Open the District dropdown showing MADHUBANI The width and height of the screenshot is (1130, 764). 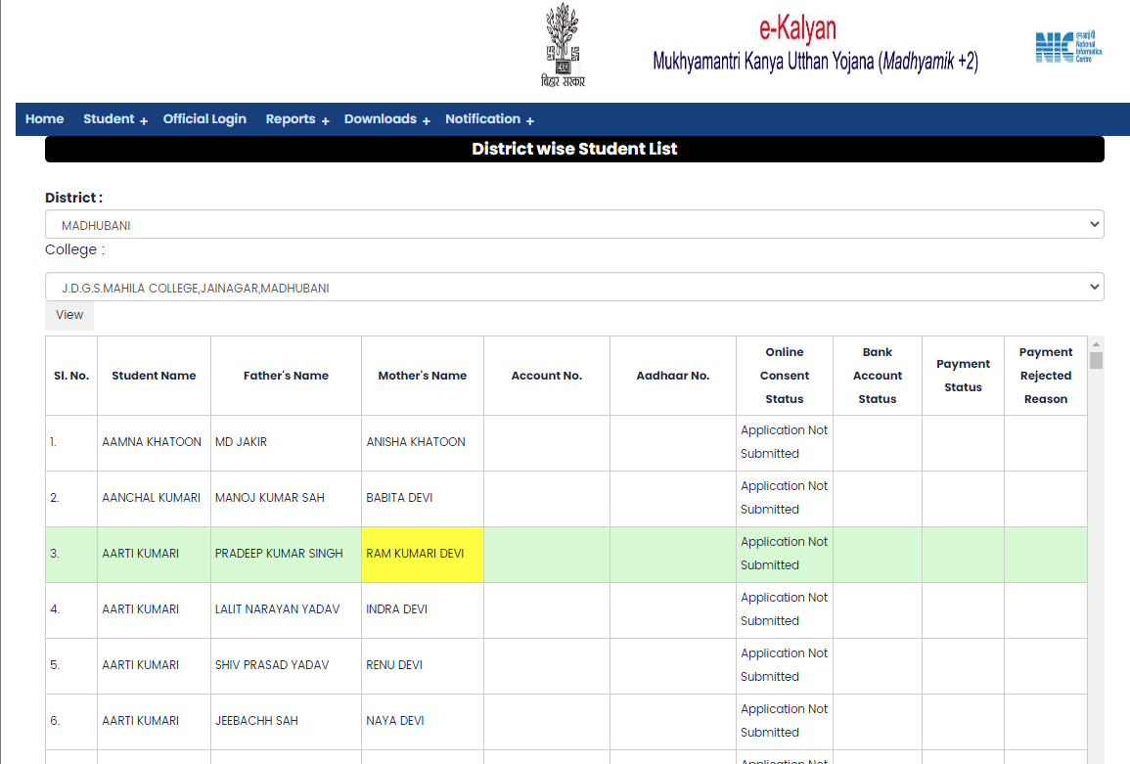pyautogui.click(x=574, y=225)
